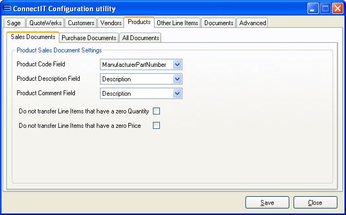Close the window with the red X
Image resolution: width=346 pixels, height=215 pixels.
[x=337, y=9]
